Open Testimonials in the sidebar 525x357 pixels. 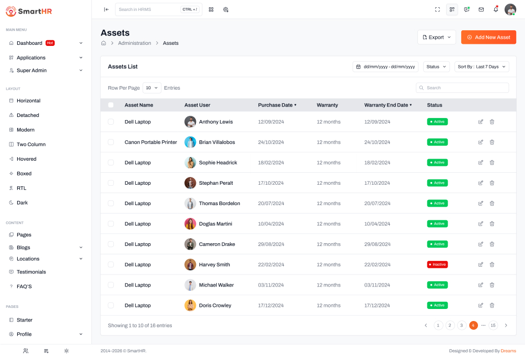(31, 272)
